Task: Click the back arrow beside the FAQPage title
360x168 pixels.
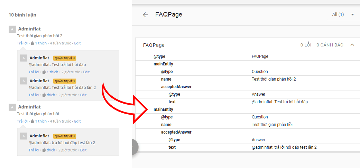Action: (x=146, y=15)
